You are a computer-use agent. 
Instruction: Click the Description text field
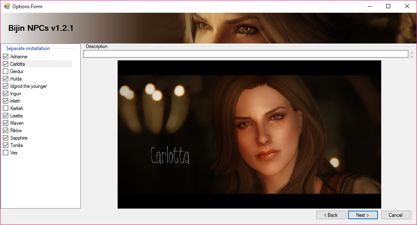[246, 54]
